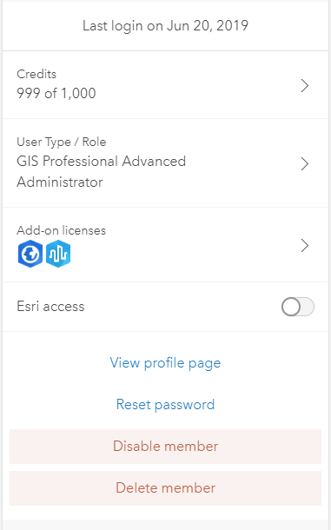
Task: Open Credits details with its right chevron
Action: [x=305, y=86]
